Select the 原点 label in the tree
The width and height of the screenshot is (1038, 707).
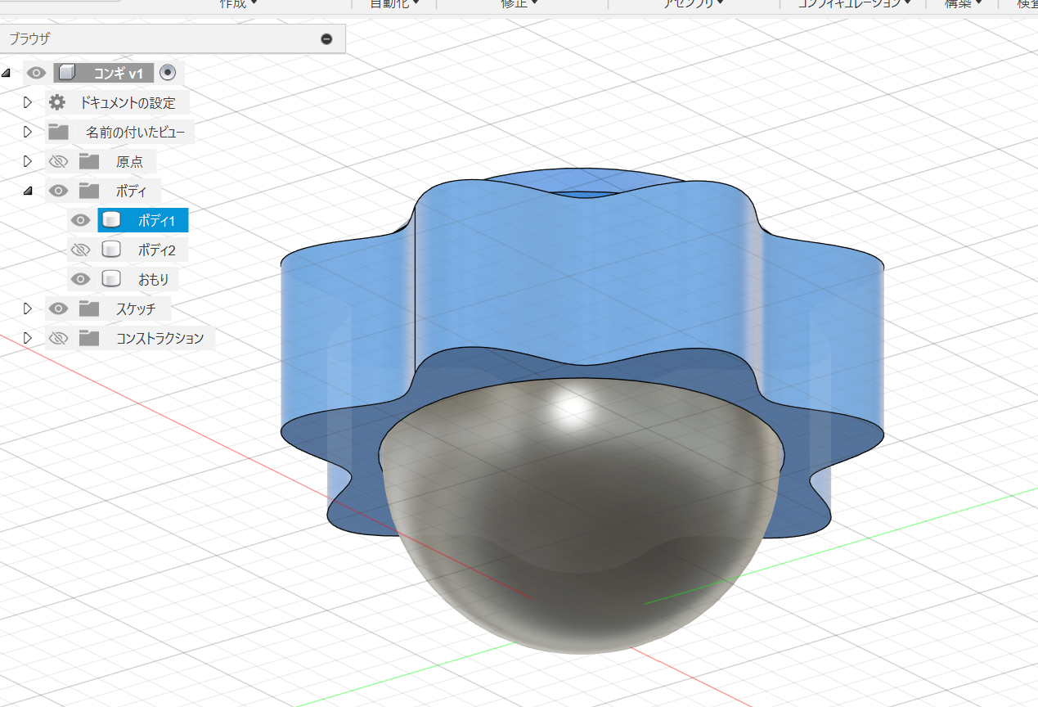(130, 162)
